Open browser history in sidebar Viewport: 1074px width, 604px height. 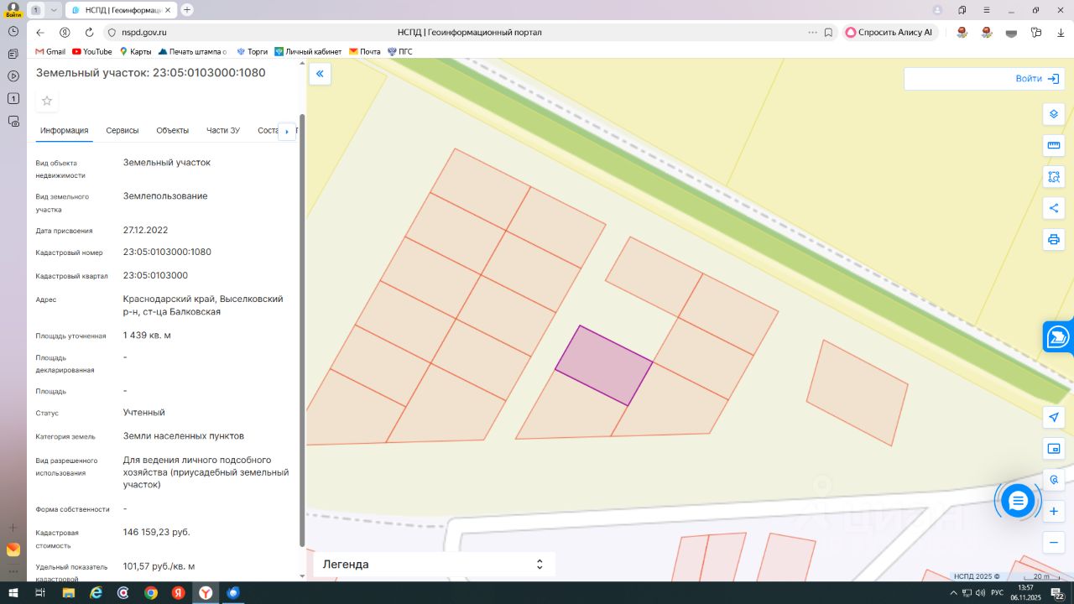point(13,31)
